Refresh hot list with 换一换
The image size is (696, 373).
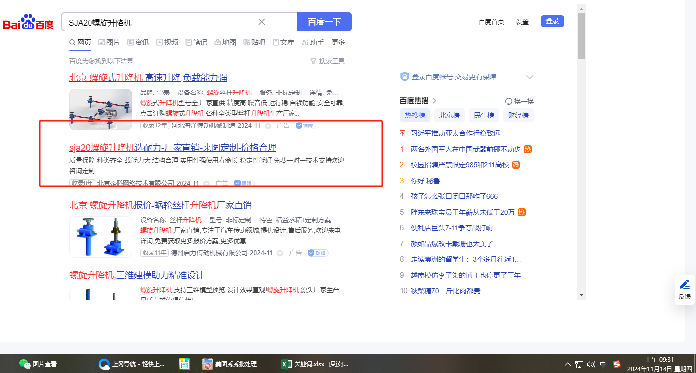click(519, 101)
